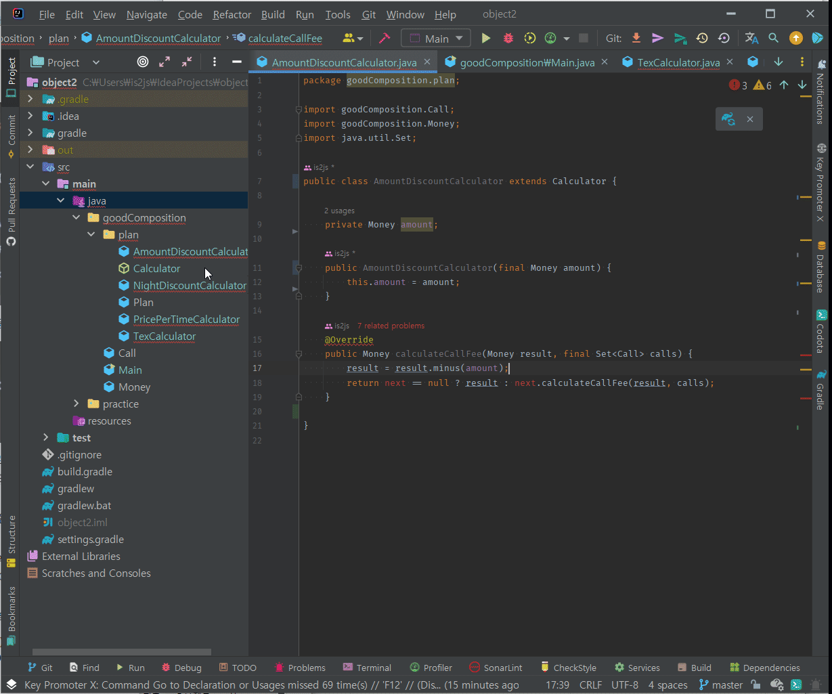Click the Debug bug icon in toolbar
This screenshot has height=694, width=832.
tap(508, 39)
